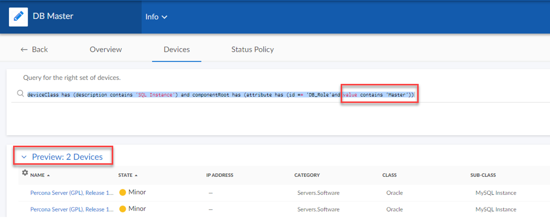Click inside the device query text field
550x218 pixels.
click(252, 94)
